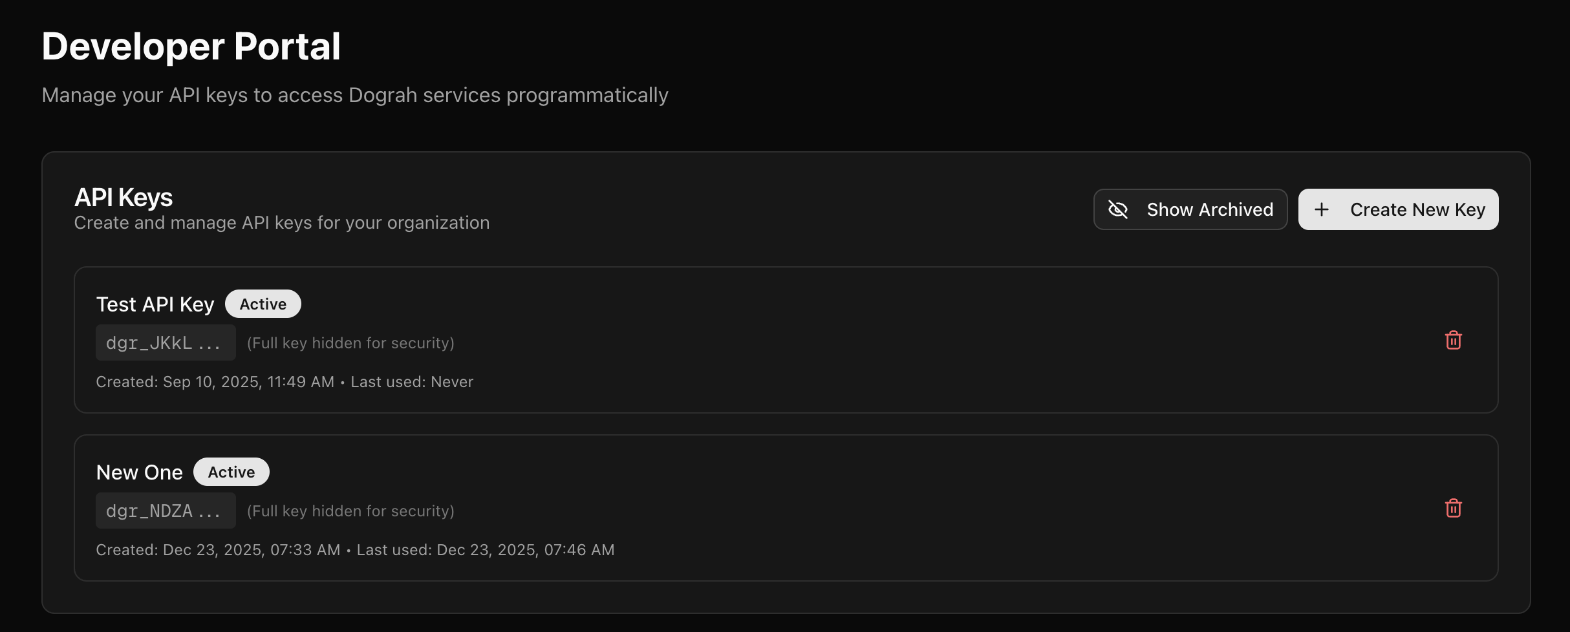Click the hidden key field for Test API Key
The image size is (1570, 632).
(166, 342)
